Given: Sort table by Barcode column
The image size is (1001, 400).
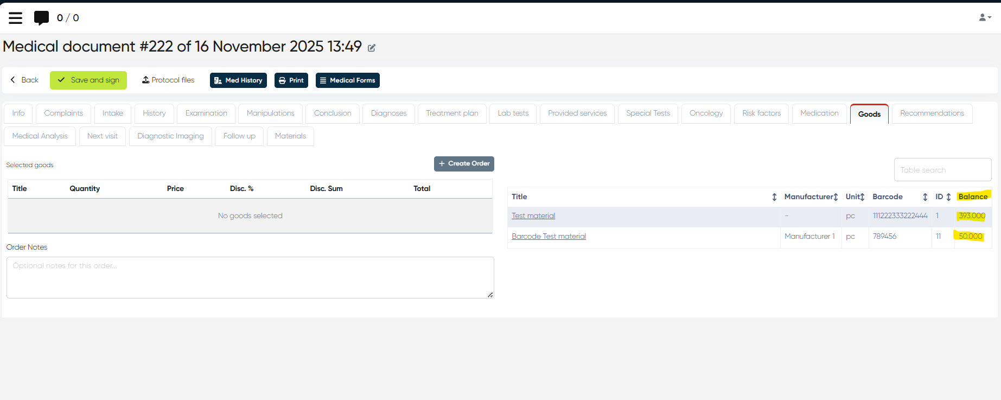Looking at the screenshot, I should [925, 197].
